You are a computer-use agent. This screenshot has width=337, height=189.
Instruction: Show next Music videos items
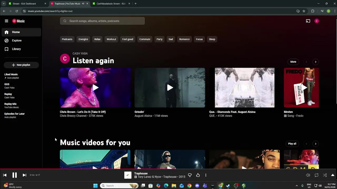[x=316, y=144]
